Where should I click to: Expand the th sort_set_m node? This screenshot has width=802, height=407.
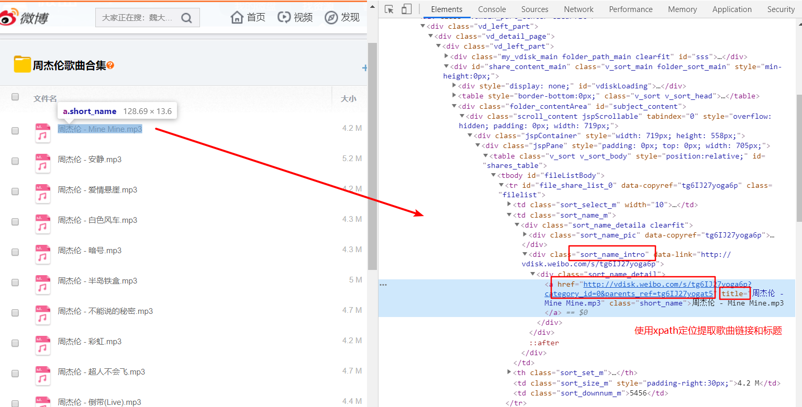tap(509, 372)
